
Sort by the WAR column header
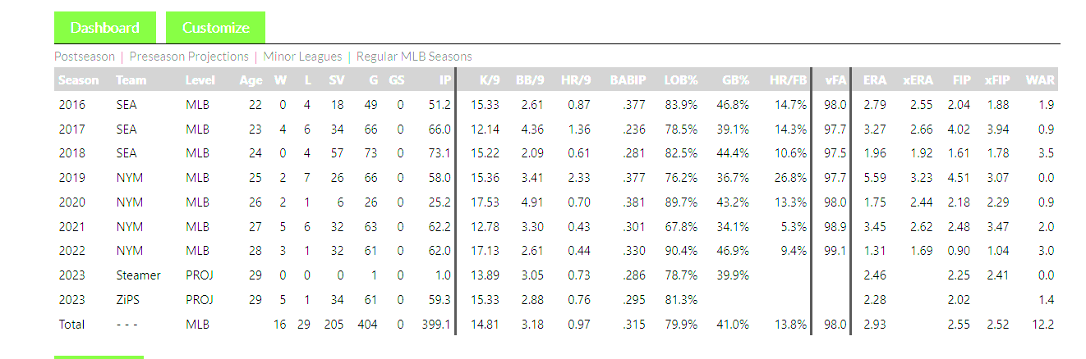1039,80
